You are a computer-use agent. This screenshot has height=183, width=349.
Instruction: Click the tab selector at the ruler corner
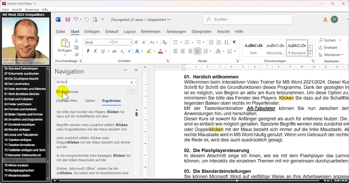(x=145, y=67)
